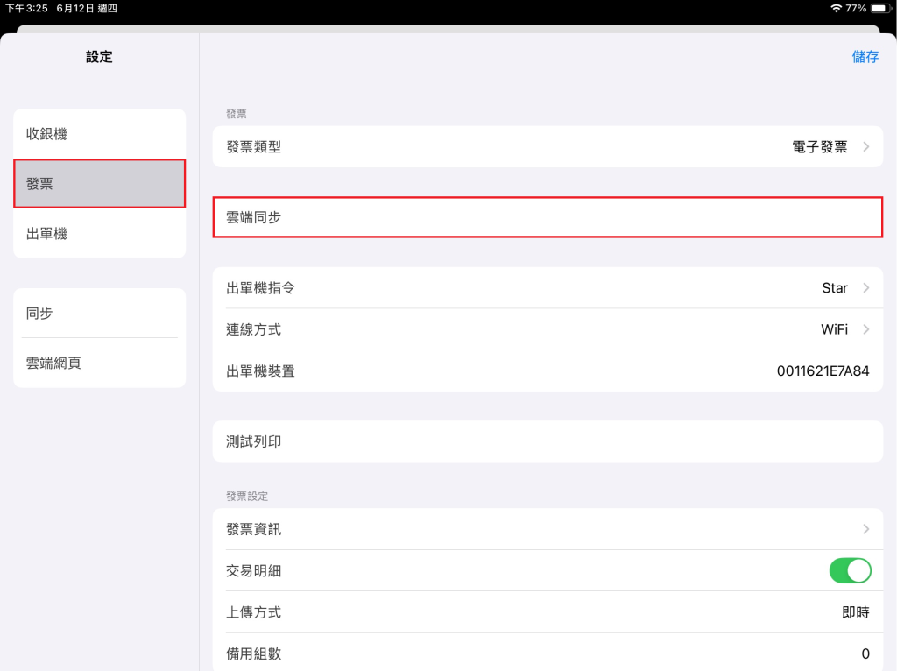Toggle the 交易明細 switch off
The width and height of the screenshot is (897, 671).
(x=850, y=570)
